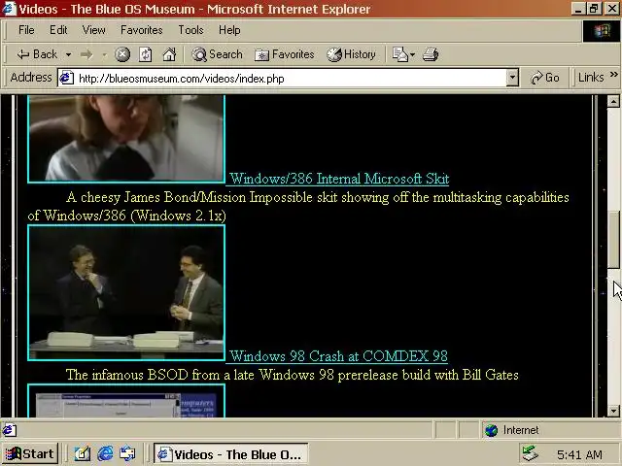This screenshot has height=466, width=622.
Task: Click the cheesy James Bond skit description
Action: tap(298, 207)
